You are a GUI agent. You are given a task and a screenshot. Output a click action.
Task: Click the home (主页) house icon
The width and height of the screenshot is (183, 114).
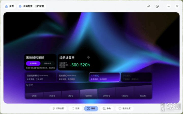click(6, 6)
